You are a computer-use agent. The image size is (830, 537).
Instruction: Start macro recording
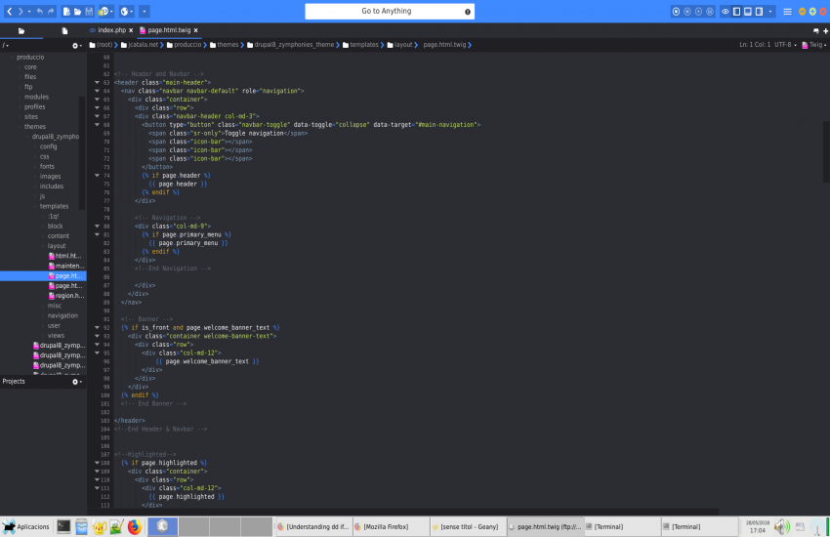coord(676,11)
